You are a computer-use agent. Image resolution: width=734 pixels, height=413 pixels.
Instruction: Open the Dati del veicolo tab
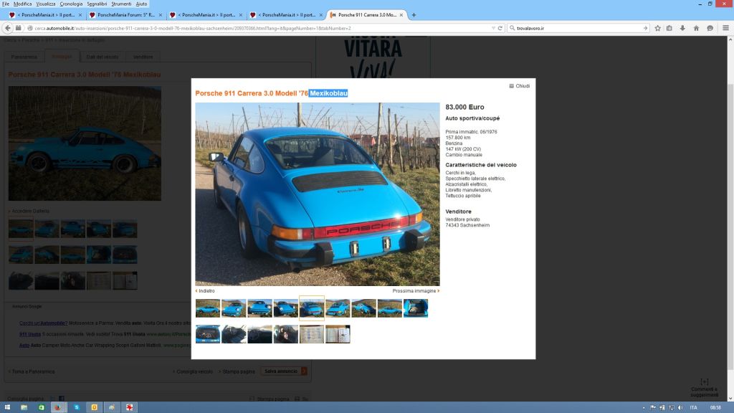pyautogui.click(x=102, y=57)
